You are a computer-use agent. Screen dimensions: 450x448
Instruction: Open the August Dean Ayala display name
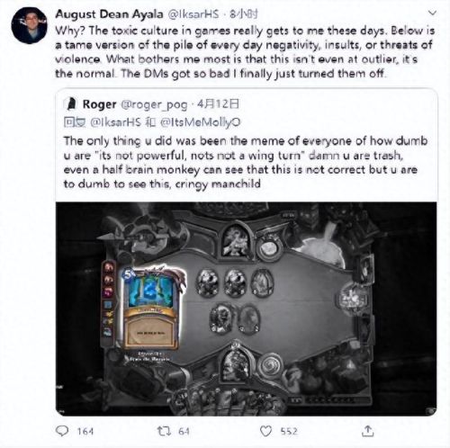110,14
